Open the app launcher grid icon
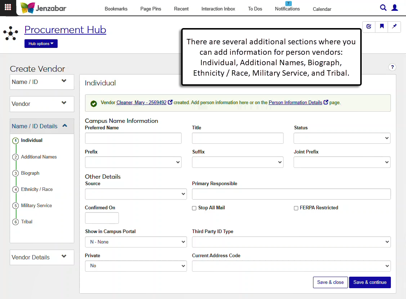Viewport: 406px width, 299px height. [8, 8]
